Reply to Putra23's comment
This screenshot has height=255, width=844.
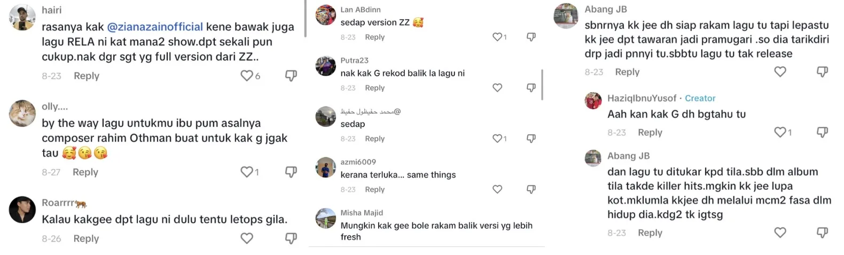pos(374,88)
